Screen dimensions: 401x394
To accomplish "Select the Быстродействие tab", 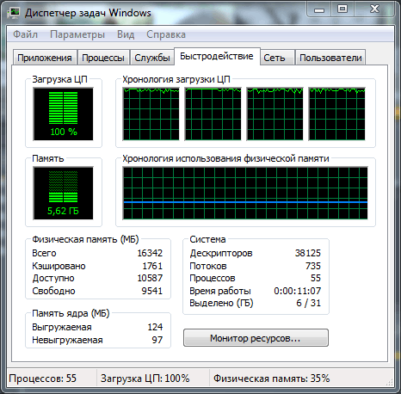I will [217, 56].
